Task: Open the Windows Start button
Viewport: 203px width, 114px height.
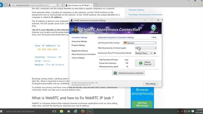Action: point(1,111)
